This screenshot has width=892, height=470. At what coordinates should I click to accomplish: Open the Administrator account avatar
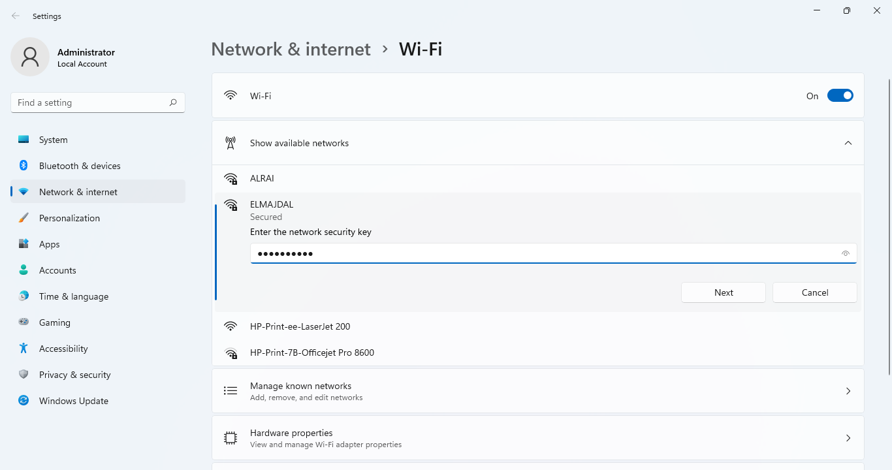click(x=29, y=57)
